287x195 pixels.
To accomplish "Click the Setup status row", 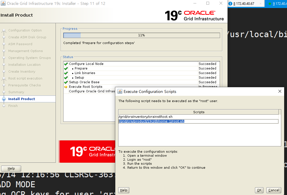I will click(141, 77).
